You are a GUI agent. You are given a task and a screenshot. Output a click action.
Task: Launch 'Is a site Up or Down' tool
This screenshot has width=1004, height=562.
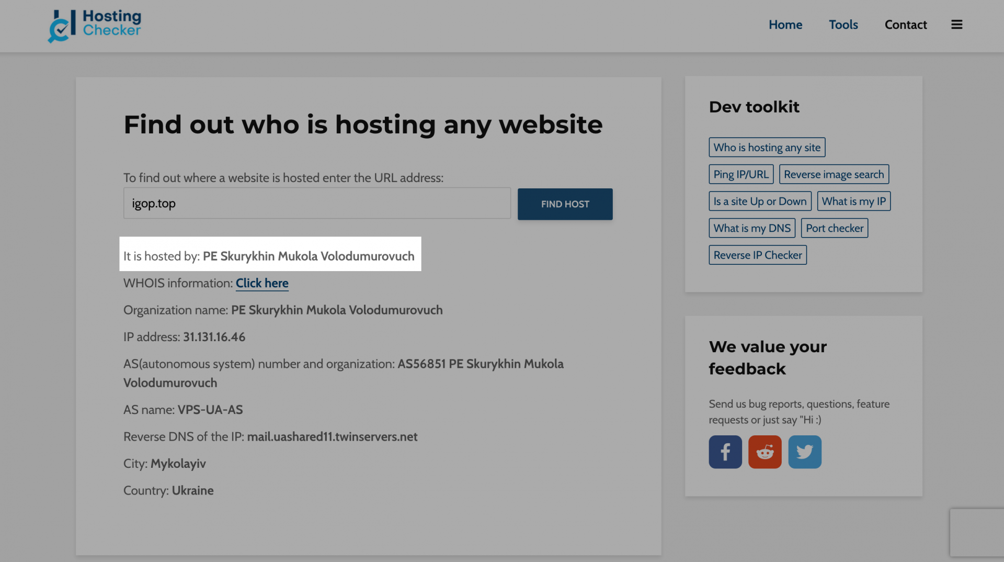[x=759, y=201]
